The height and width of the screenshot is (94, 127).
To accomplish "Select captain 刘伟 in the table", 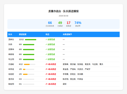I will pyautogui.click(x=10, y=44).
